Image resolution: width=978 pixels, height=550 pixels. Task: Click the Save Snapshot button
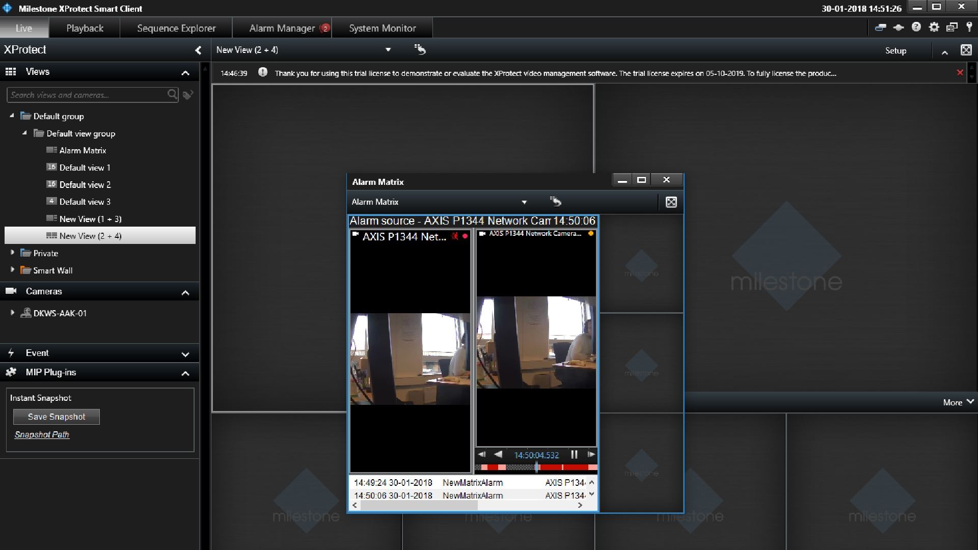[57, 417]
